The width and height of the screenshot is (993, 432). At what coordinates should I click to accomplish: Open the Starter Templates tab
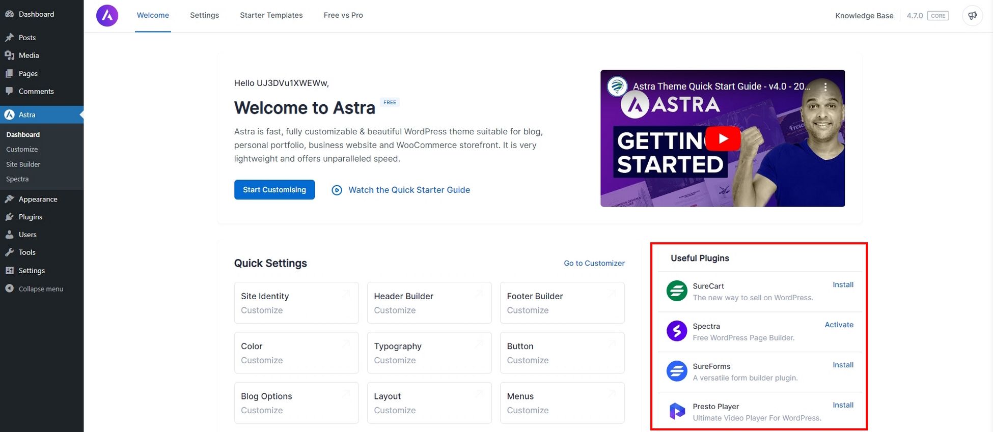point(271,15)
